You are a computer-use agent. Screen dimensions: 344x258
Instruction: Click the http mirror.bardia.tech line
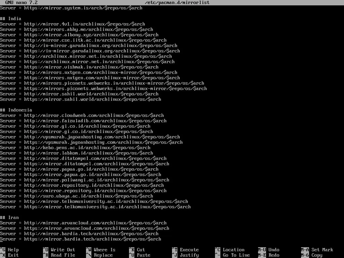click(x=79, y=234)
